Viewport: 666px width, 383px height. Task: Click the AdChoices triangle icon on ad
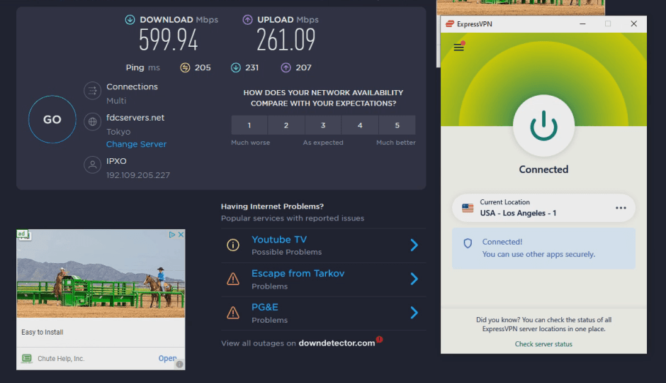[x=172, y=235]
